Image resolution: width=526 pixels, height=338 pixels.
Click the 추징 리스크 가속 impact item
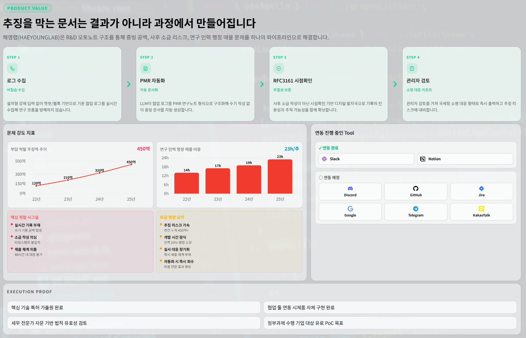pyautogui.click(x=177, y=225)
